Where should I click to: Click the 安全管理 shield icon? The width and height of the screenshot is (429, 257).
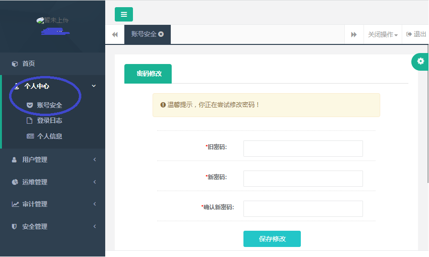coord(15,226)
